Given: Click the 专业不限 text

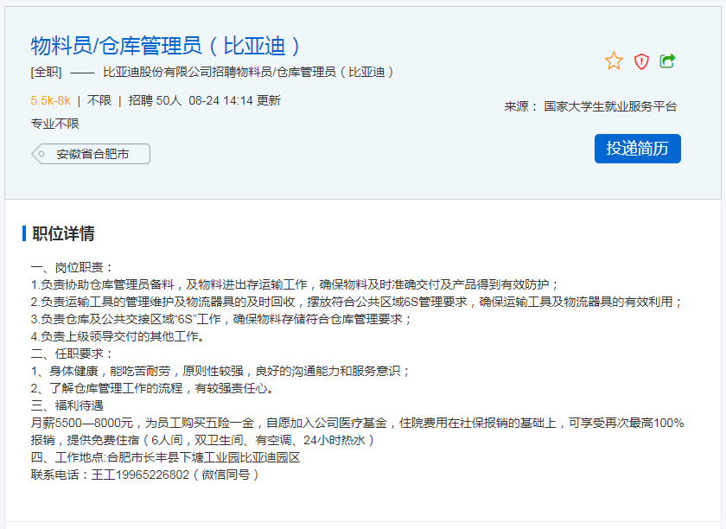Looking at the screenshot, I should (54, 124).
